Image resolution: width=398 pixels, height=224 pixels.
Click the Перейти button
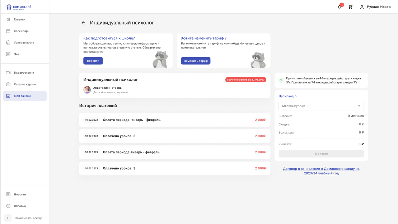(x=93, y=61)
